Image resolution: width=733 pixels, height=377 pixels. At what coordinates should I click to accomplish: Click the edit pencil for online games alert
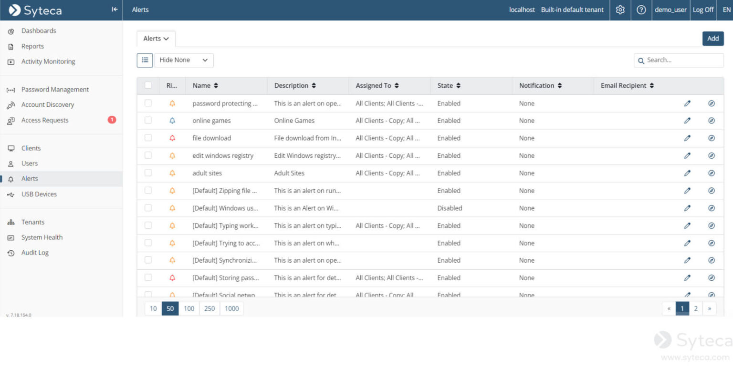[687, 121]
